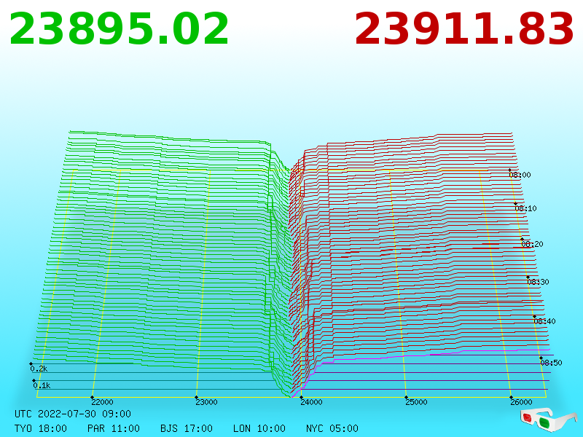Click the BJS 17:00 clock
583x437 pixels.
click(187, 428)
